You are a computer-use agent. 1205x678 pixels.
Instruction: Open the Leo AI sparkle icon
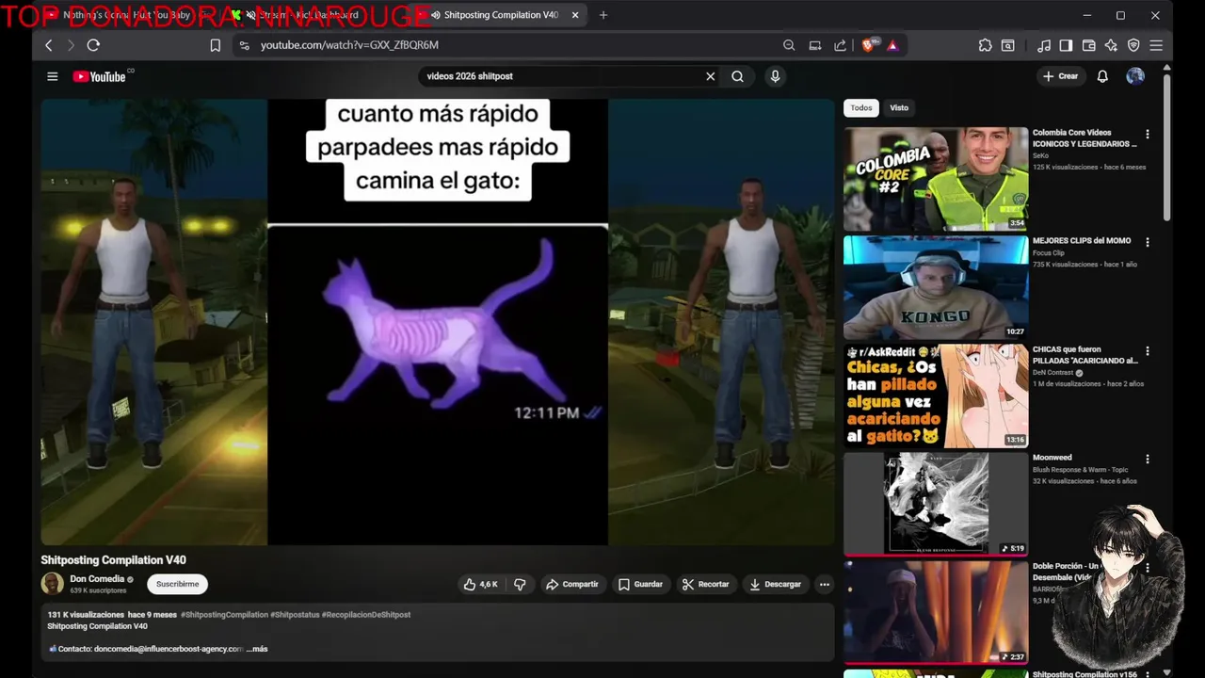coord(1111,45)
